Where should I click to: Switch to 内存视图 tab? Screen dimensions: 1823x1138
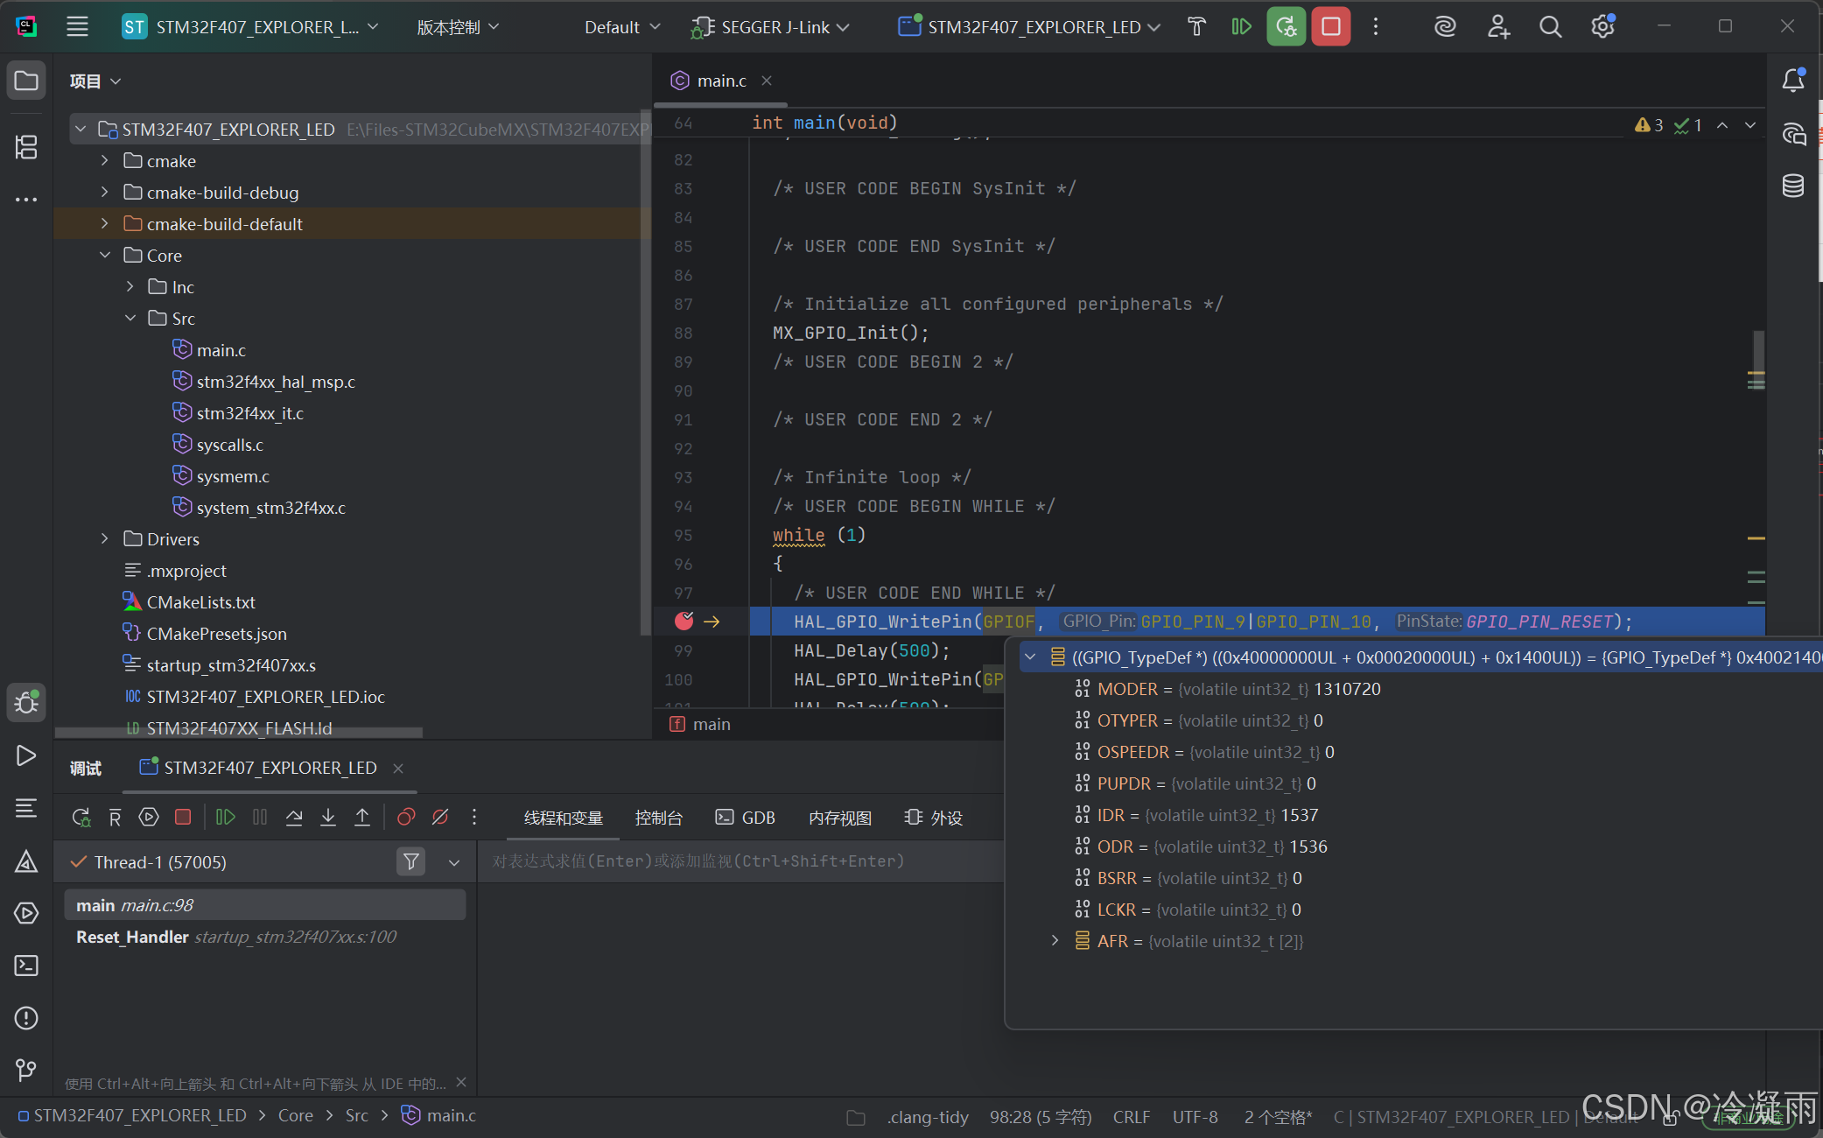(840, 818)
